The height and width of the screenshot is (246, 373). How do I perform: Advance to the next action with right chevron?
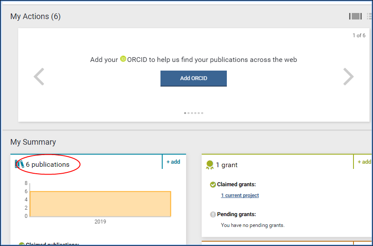(348, 77)
